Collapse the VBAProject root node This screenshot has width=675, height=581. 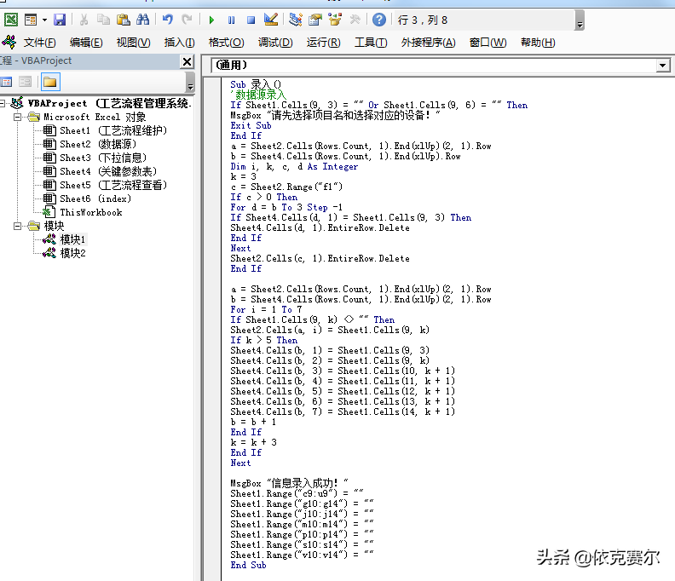pos(3,103)
